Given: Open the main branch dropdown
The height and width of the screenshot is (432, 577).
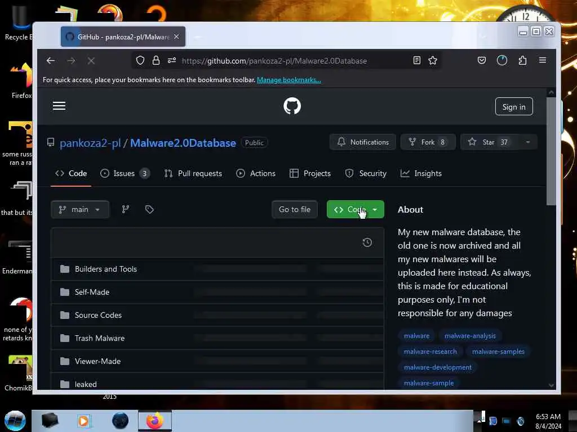Looking at the screenshot, I should [x=80, y=209].
